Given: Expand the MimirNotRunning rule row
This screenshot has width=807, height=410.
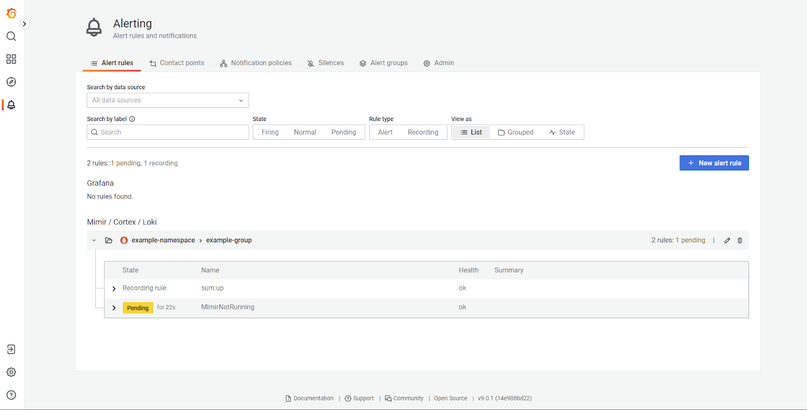Looking at the screenshot, I should 114,308.
